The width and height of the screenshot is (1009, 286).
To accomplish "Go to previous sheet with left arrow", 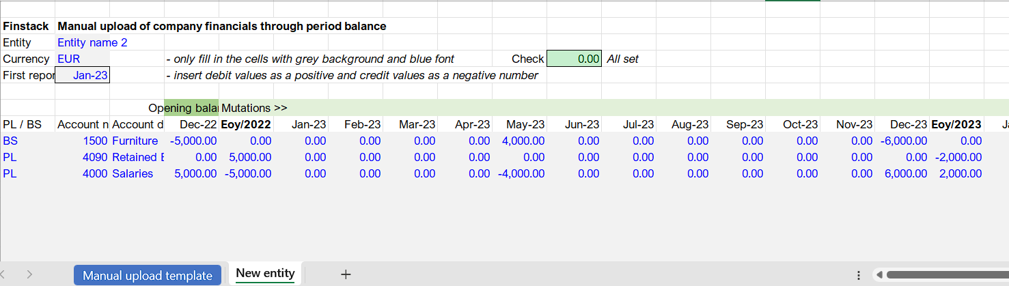I will point(3,274).
